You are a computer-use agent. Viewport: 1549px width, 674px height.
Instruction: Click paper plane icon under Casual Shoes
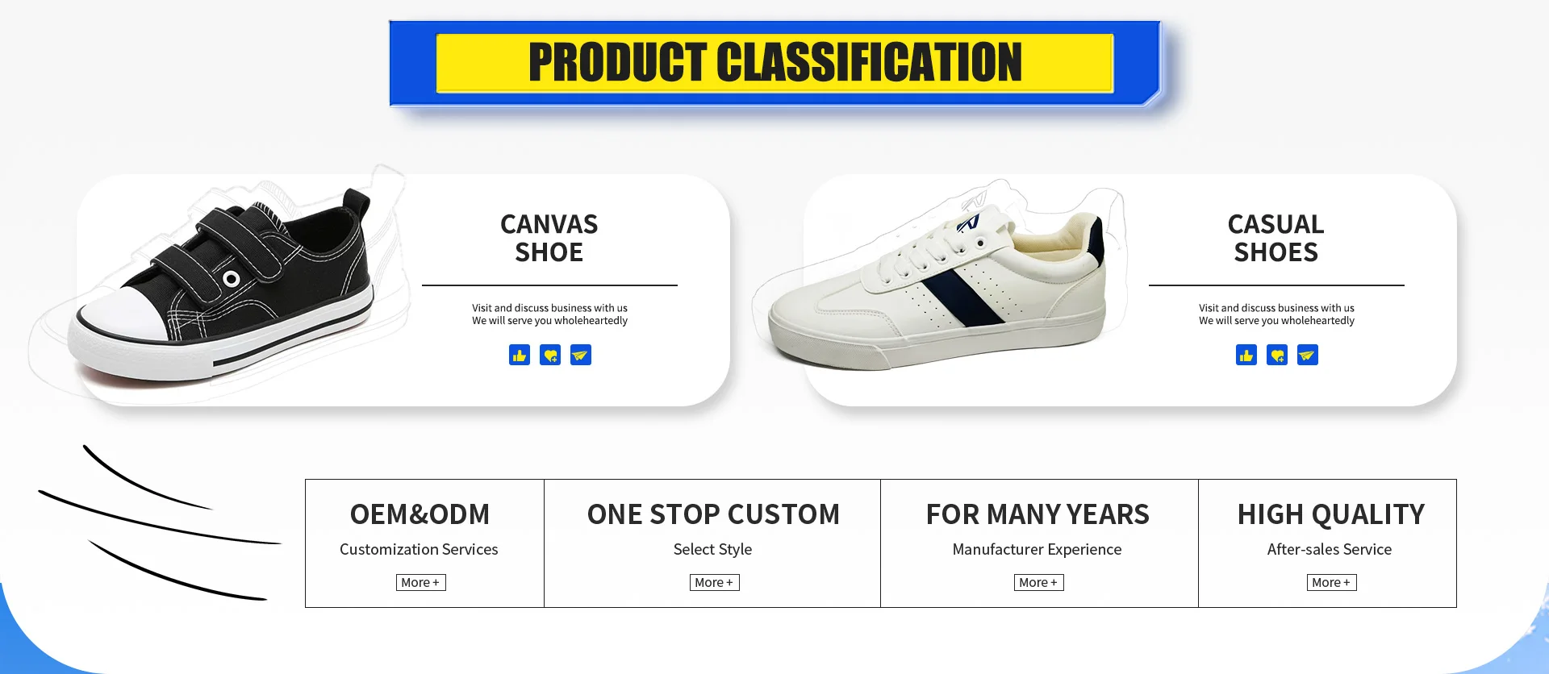[1308, 355]
